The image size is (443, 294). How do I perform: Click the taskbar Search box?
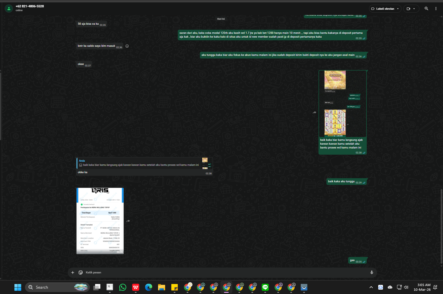click(x=57, y=287)
